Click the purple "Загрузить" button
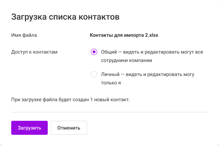219x146 pixels. [x=29, y=128]
